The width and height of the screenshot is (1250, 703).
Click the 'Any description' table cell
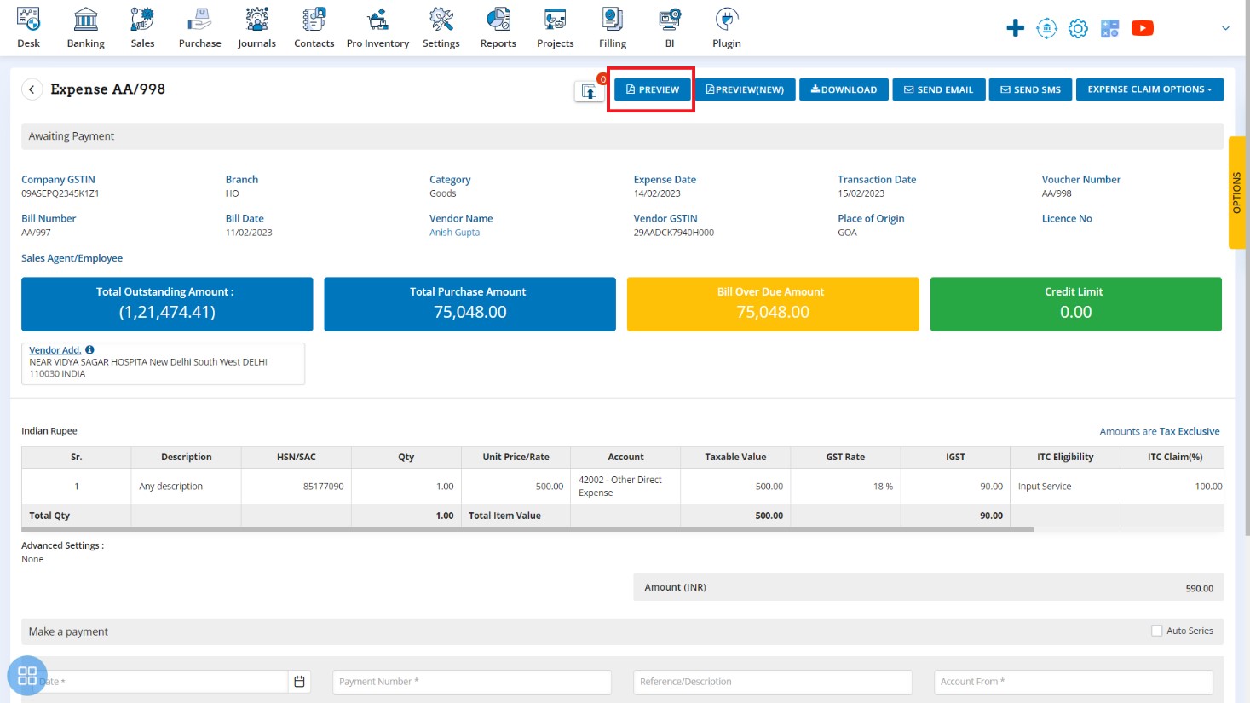pos(186,487)
